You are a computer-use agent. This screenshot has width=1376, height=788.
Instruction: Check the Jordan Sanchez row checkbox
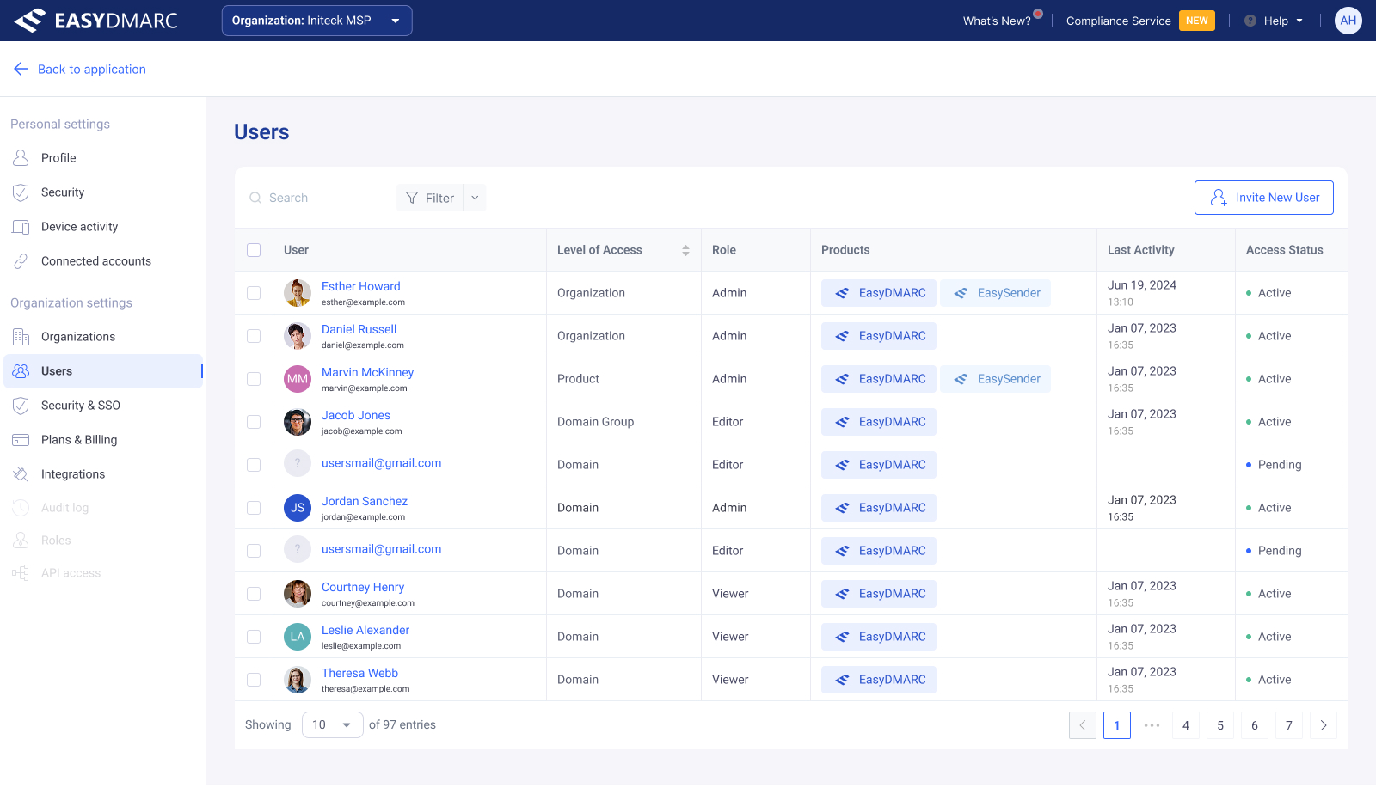[x=254, y=508]
